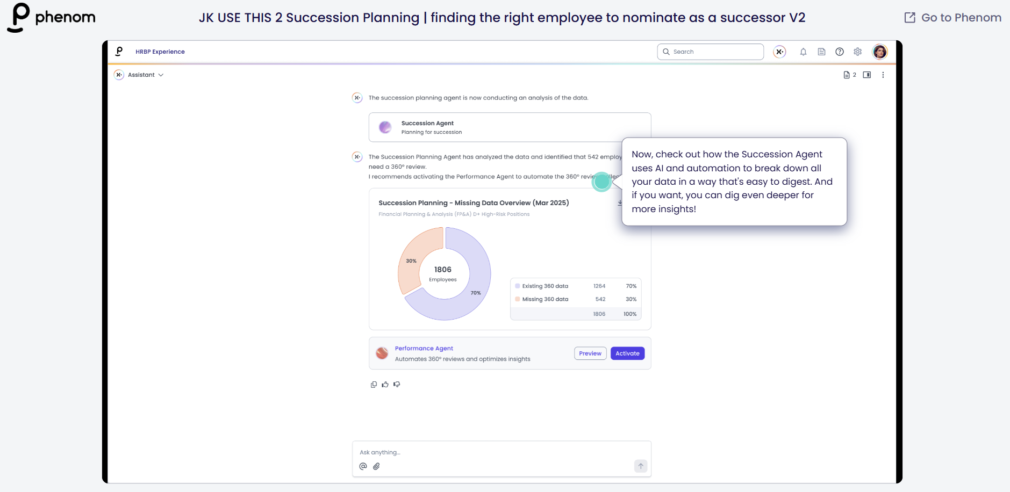Click the Go to Phenom link

(953, 18)
